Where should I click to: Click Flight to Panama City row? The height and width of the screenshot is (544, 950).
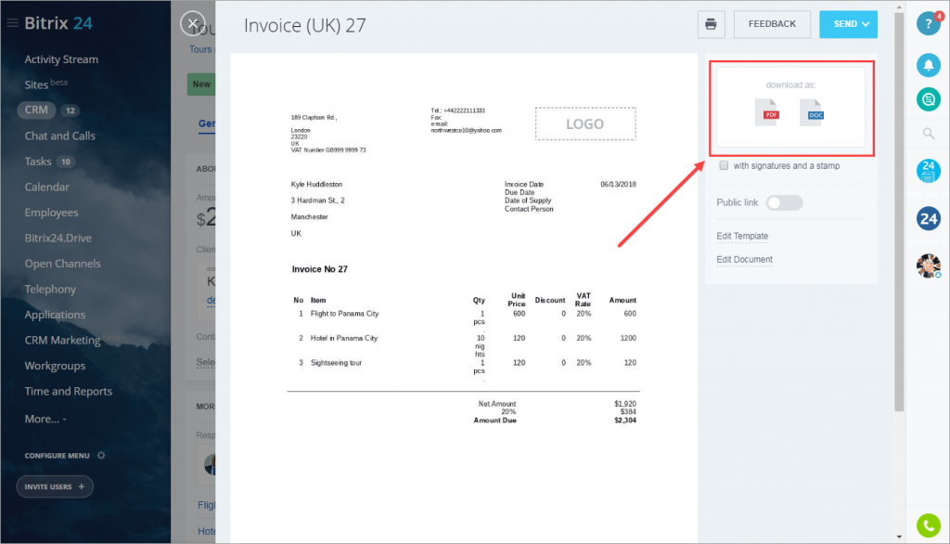464,317
